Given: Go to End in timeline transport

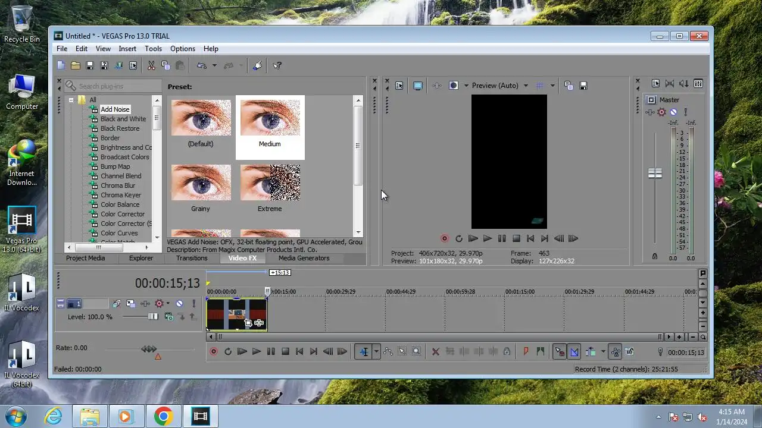Looking at the screenshot, I should coord(314,352).
